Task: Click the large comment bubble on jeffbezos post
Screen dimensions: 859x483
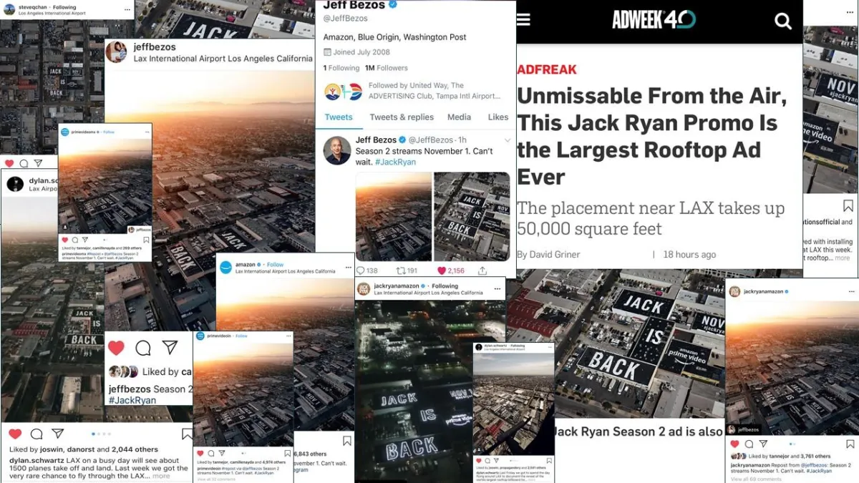Action: (143, 348)
